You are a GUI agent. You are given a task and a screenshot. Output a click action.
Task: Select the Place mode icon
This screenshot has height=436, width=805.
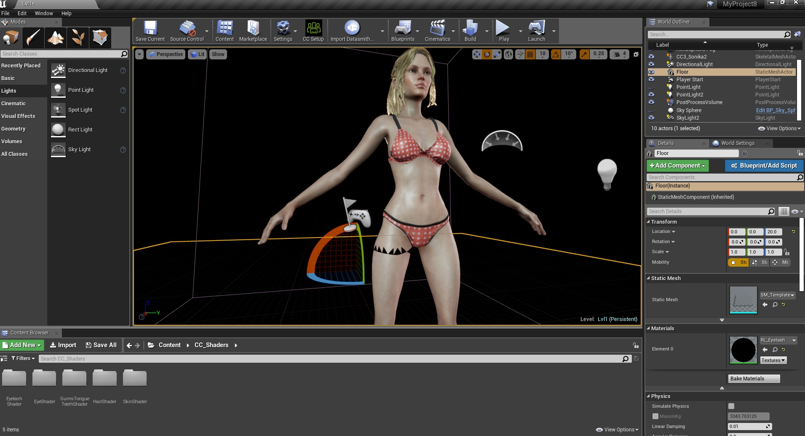pyautogui.click(x=11, y=38)
